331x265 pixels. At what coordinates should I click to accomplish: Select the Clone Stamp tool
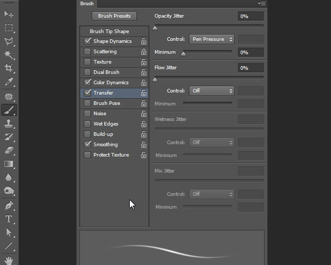(9, 123)
